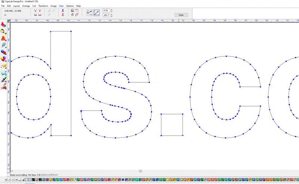Increase the 0.00 value with up stepper
This screenshot has width=299, height=184.
point(112,10)
